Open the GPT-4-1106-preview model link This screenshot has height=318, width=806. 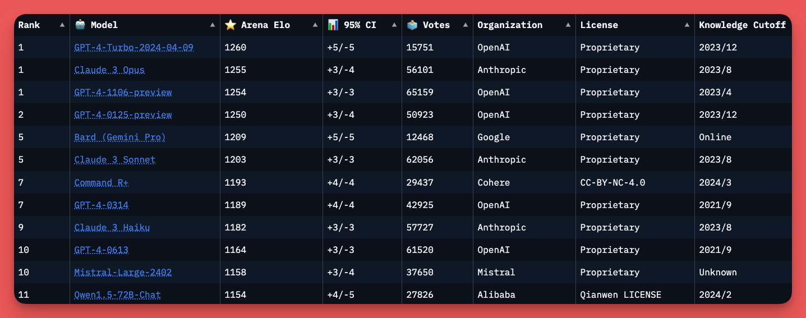[123, 93]
